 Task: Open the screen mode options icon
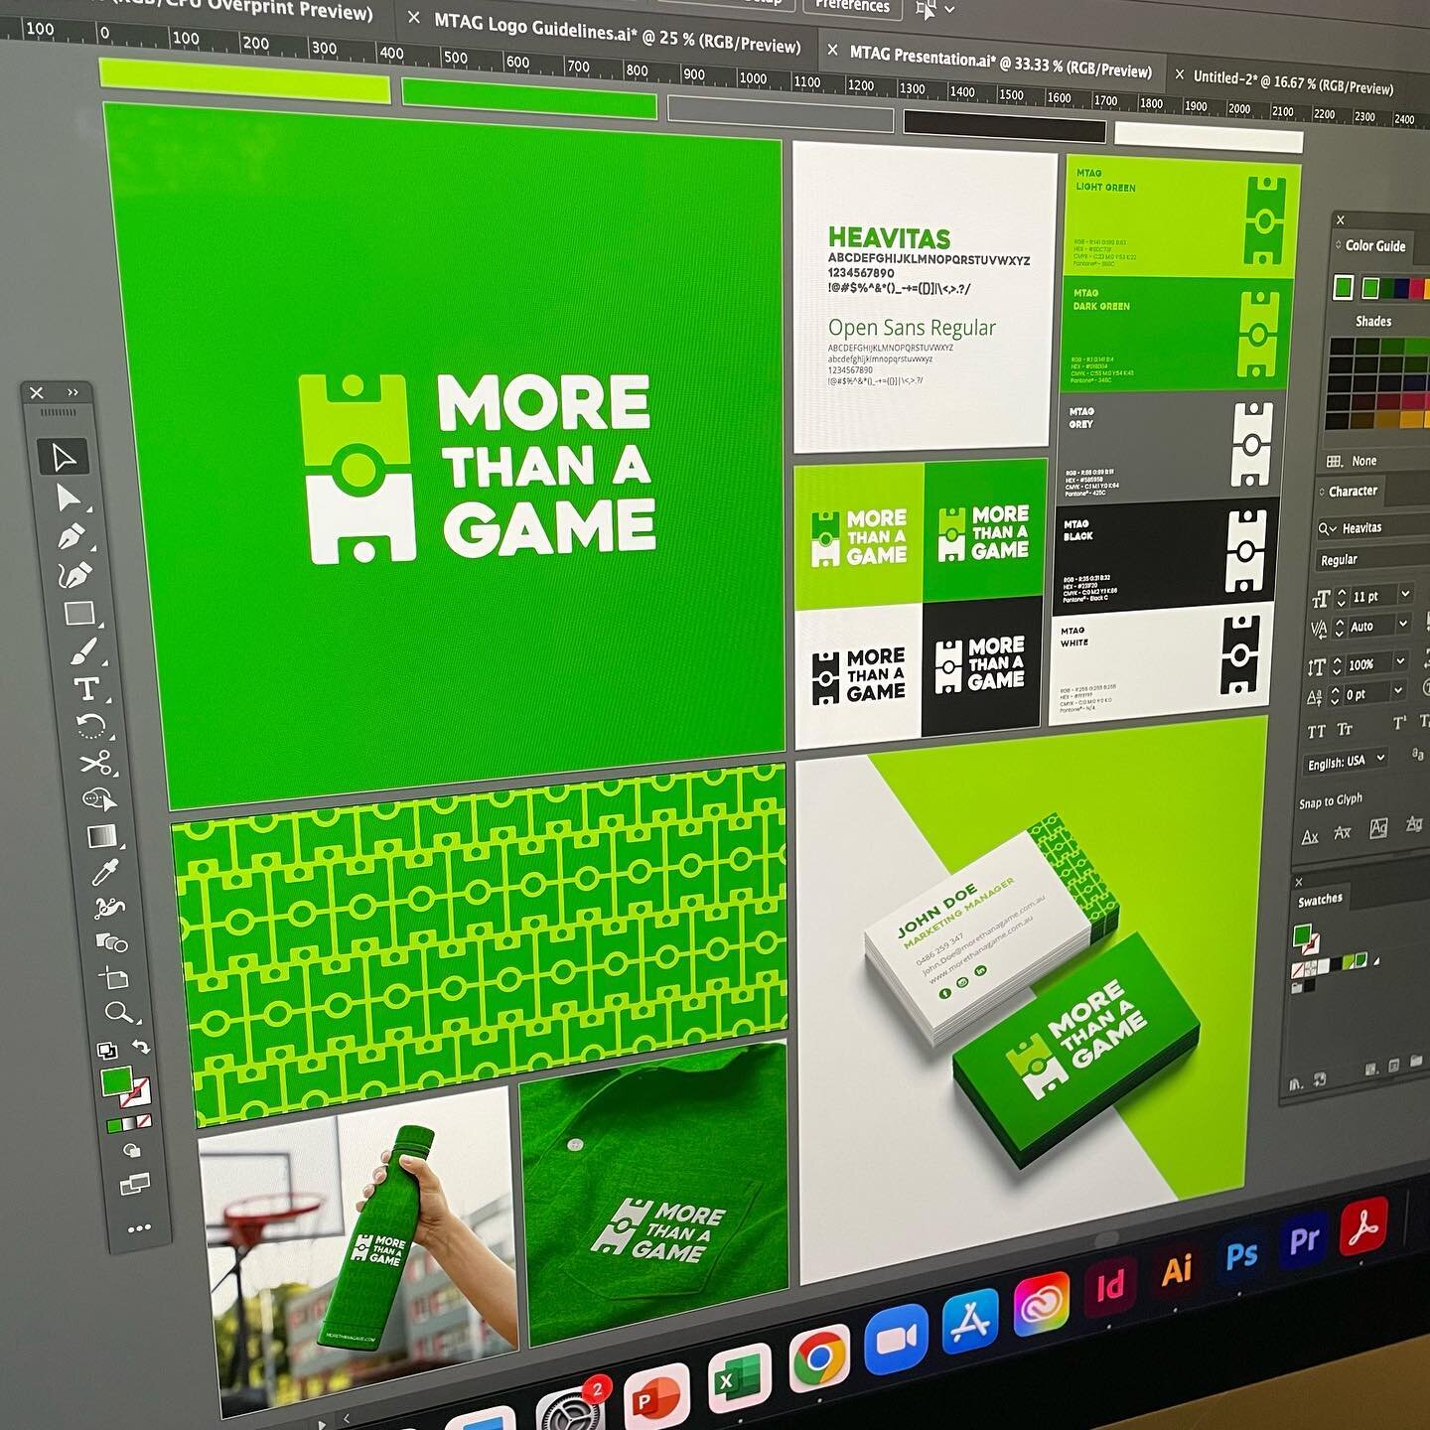tap(133, 1184)
